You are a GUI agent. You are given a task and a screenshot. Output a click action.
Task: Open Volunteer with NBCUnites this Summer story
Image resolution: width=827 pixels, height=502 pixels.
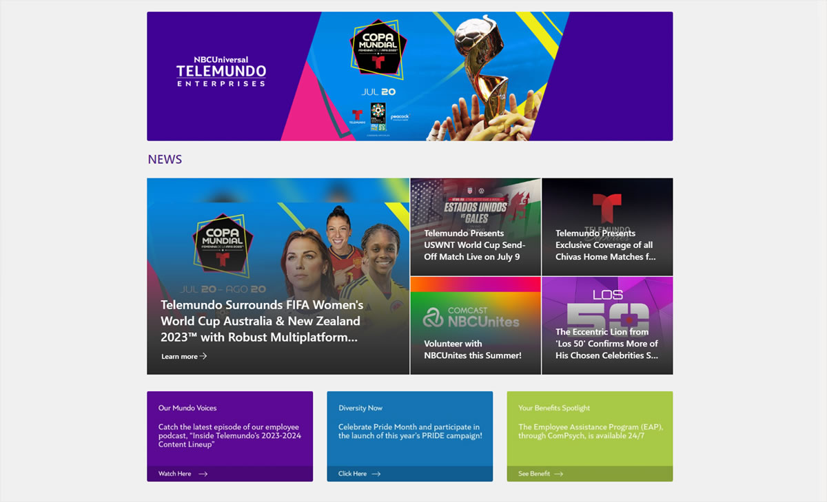[x=476, y=326]
